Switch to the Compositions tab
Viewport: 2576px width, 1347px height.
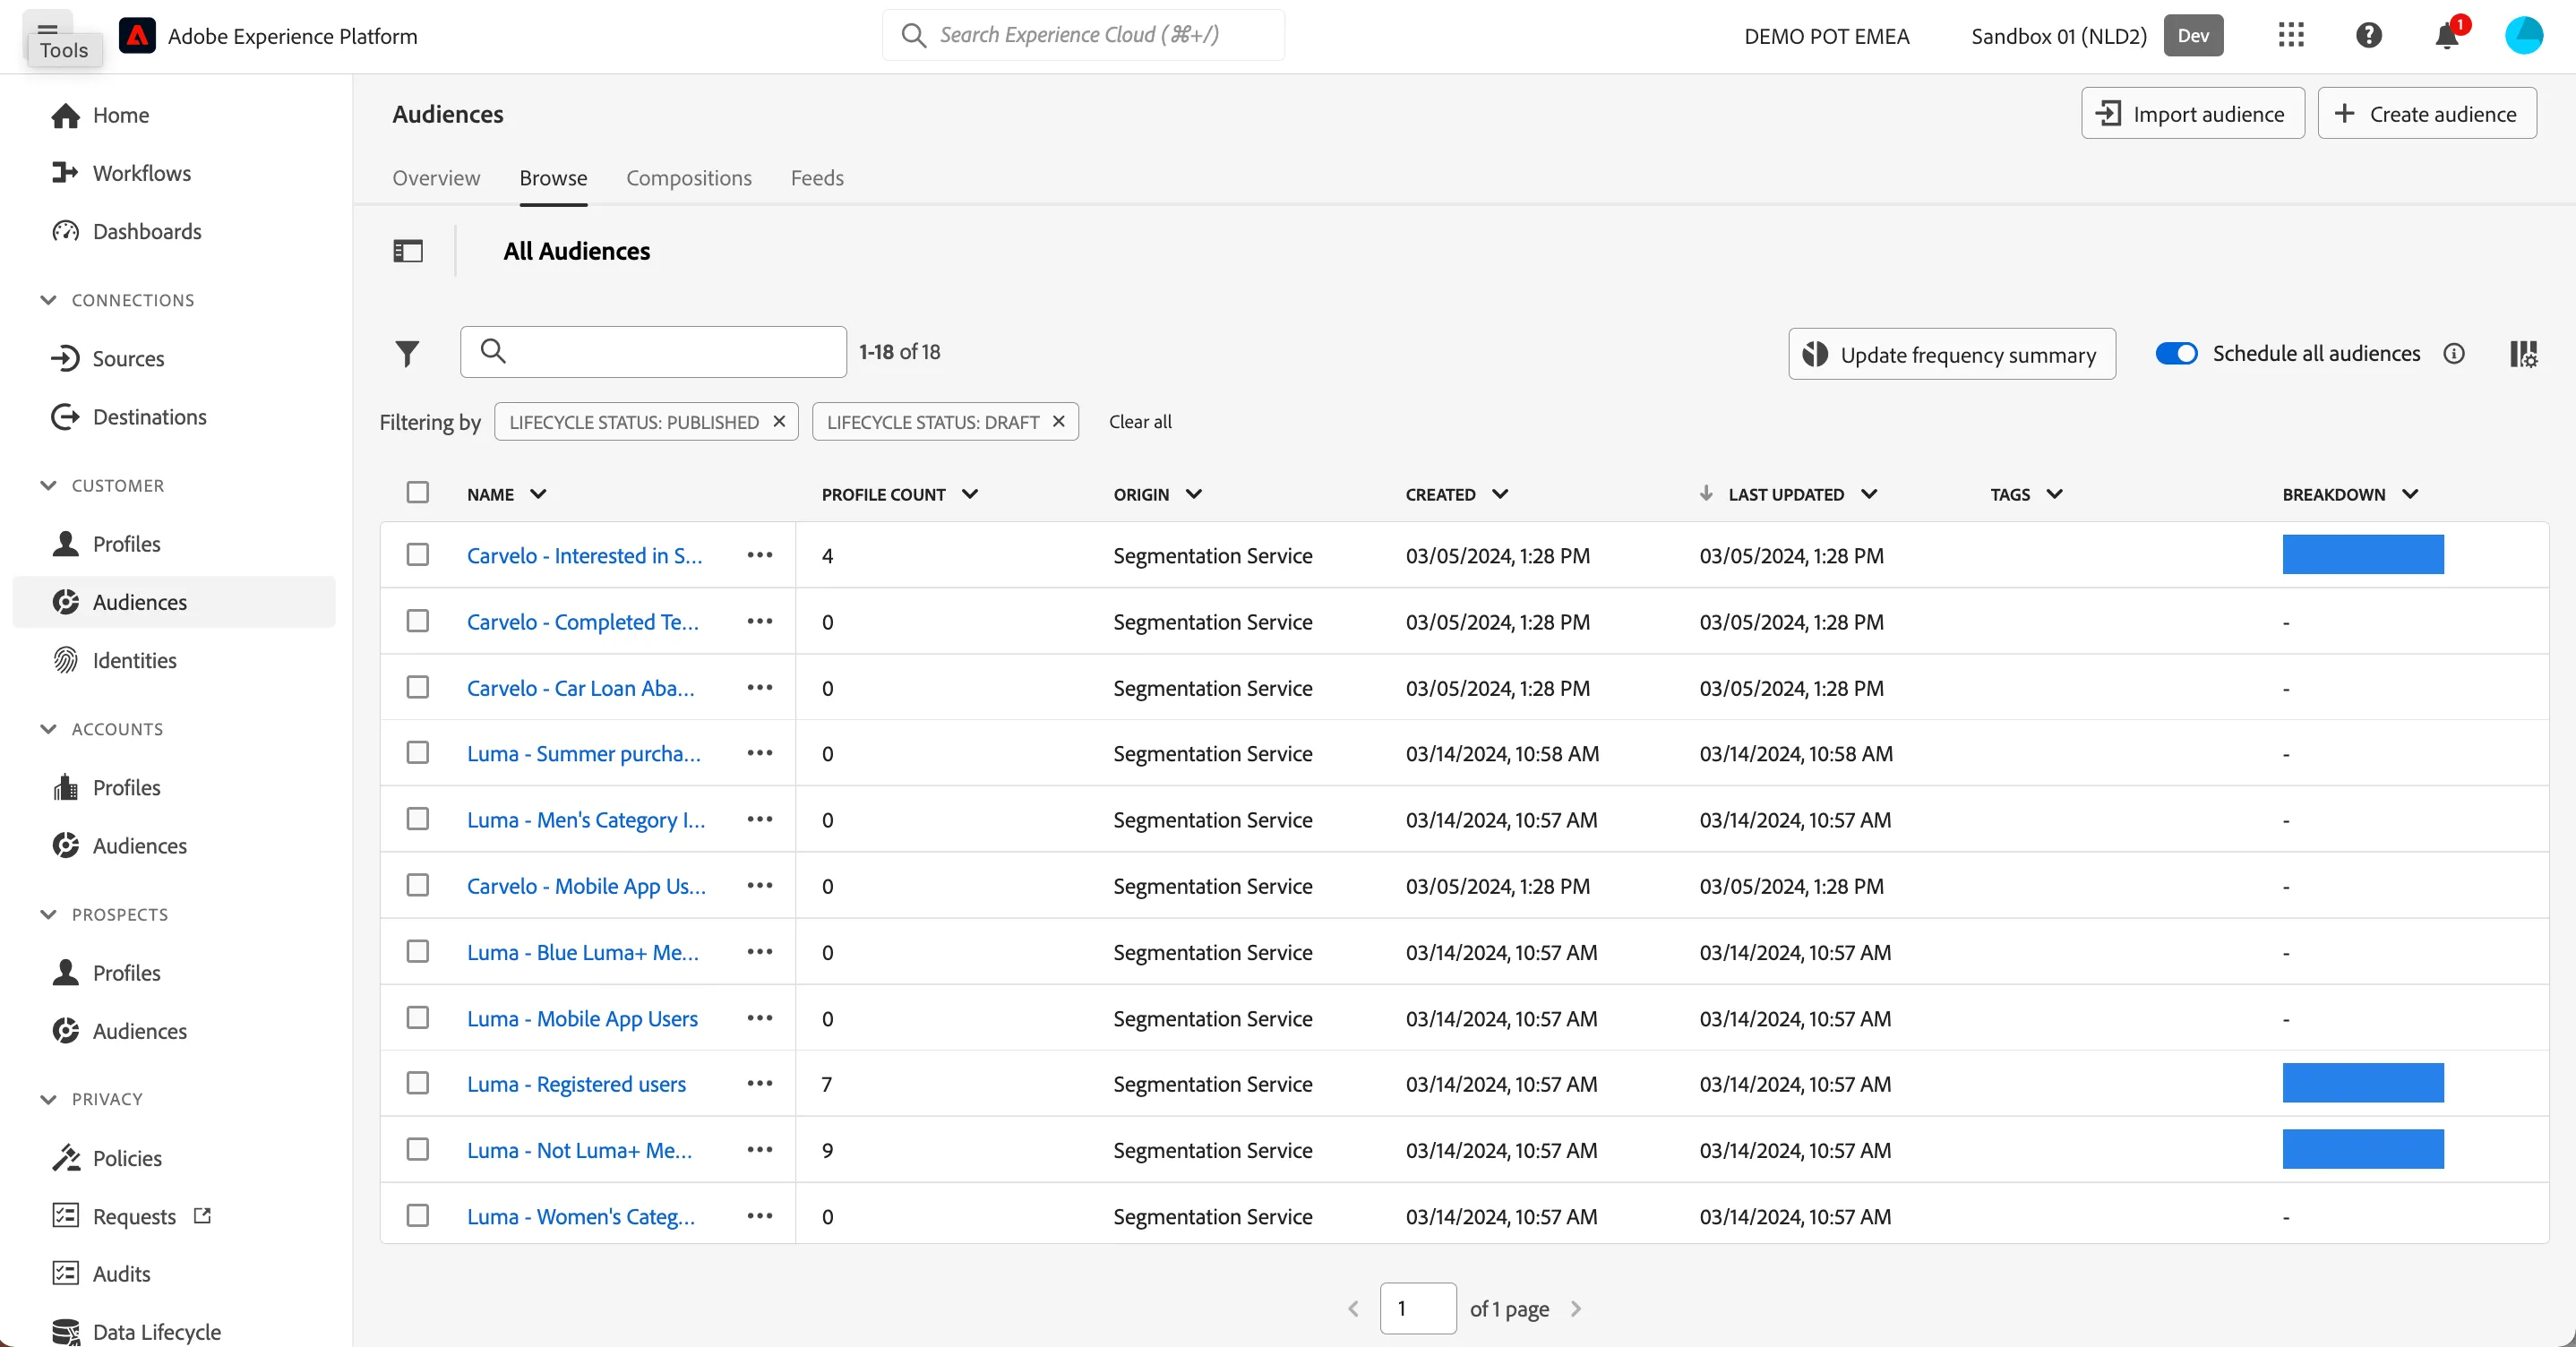(689, 178)
